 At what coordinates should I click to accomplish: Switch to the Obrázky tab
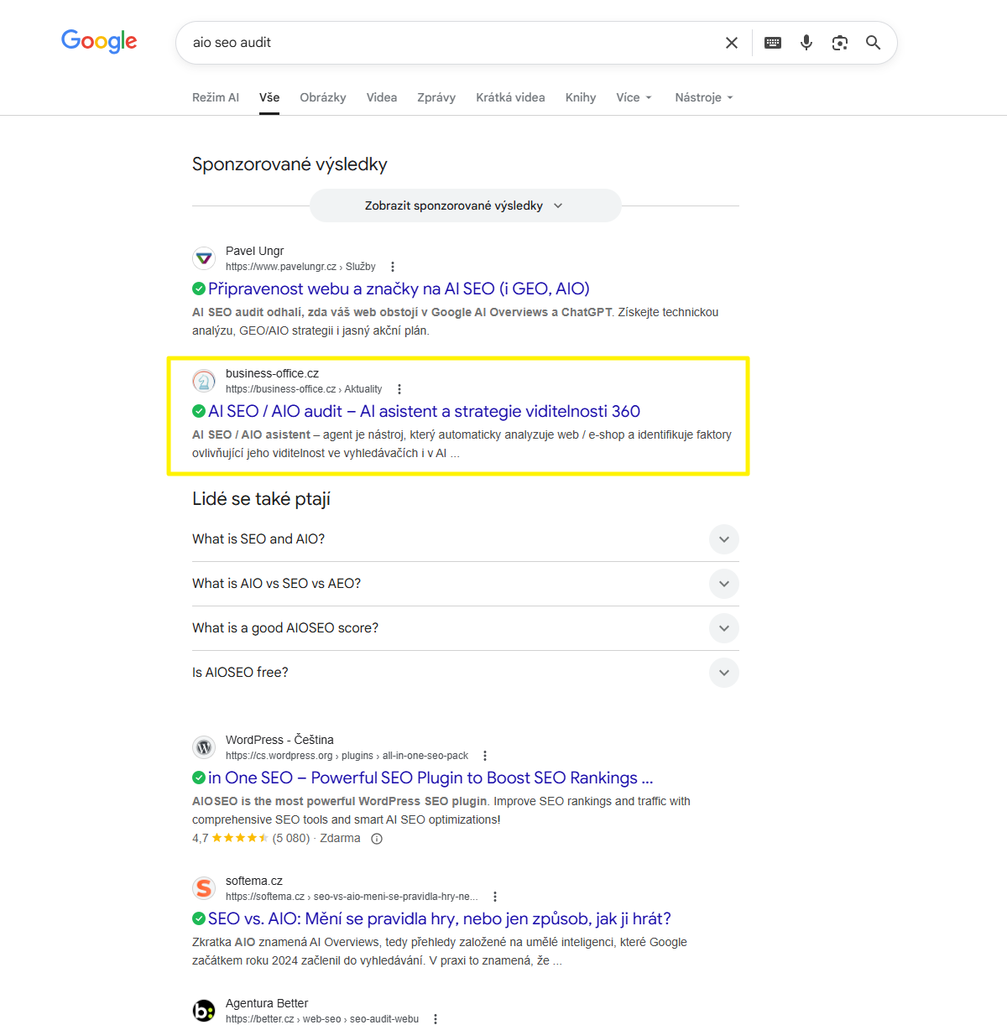[322, 97]
